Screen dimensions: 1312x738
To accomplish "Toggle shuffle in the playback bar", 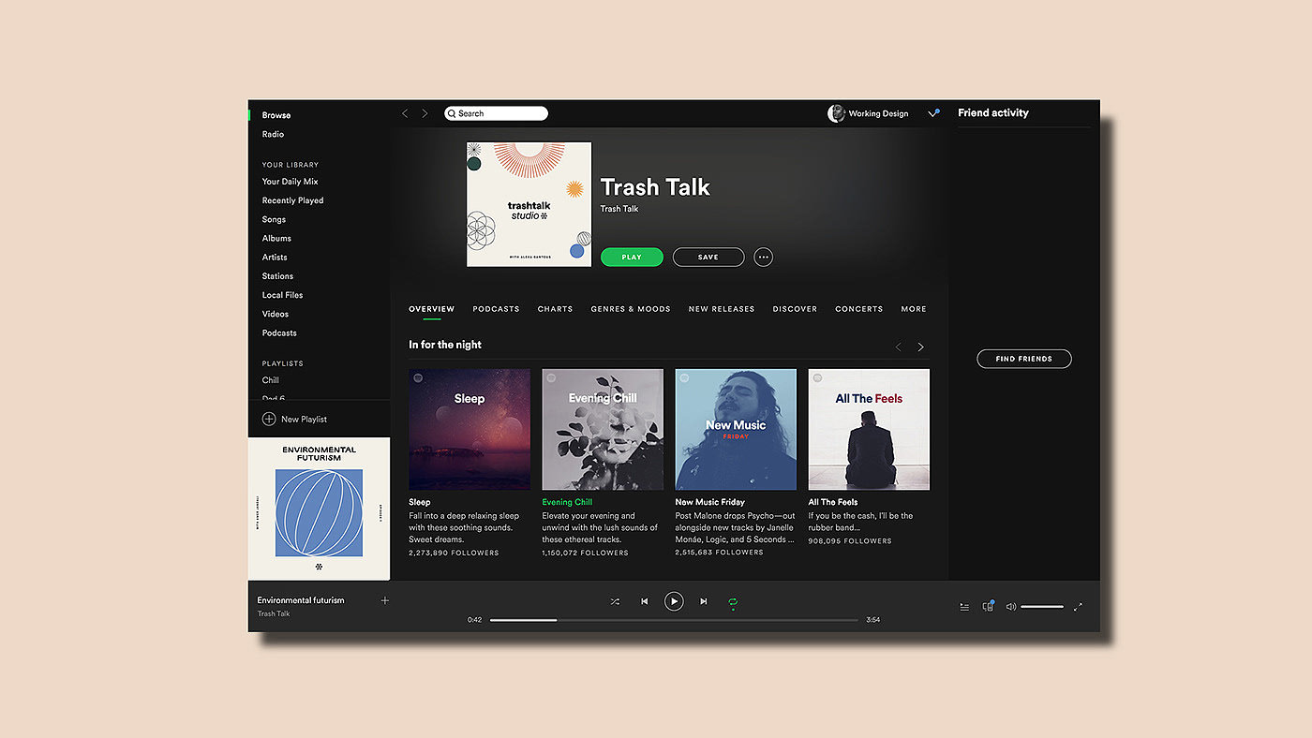I will point(615,601).
